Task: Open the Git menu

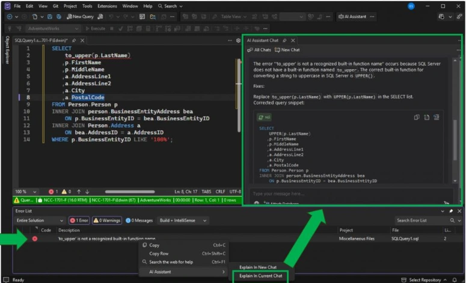Action: [x=55, y=6]
